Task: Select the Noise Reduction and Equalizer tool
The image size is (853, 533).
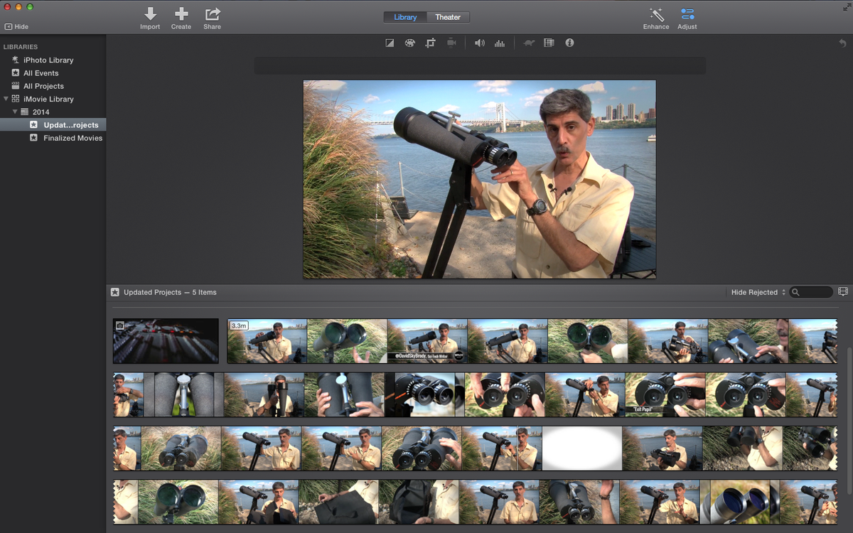Action: point(499,43)
